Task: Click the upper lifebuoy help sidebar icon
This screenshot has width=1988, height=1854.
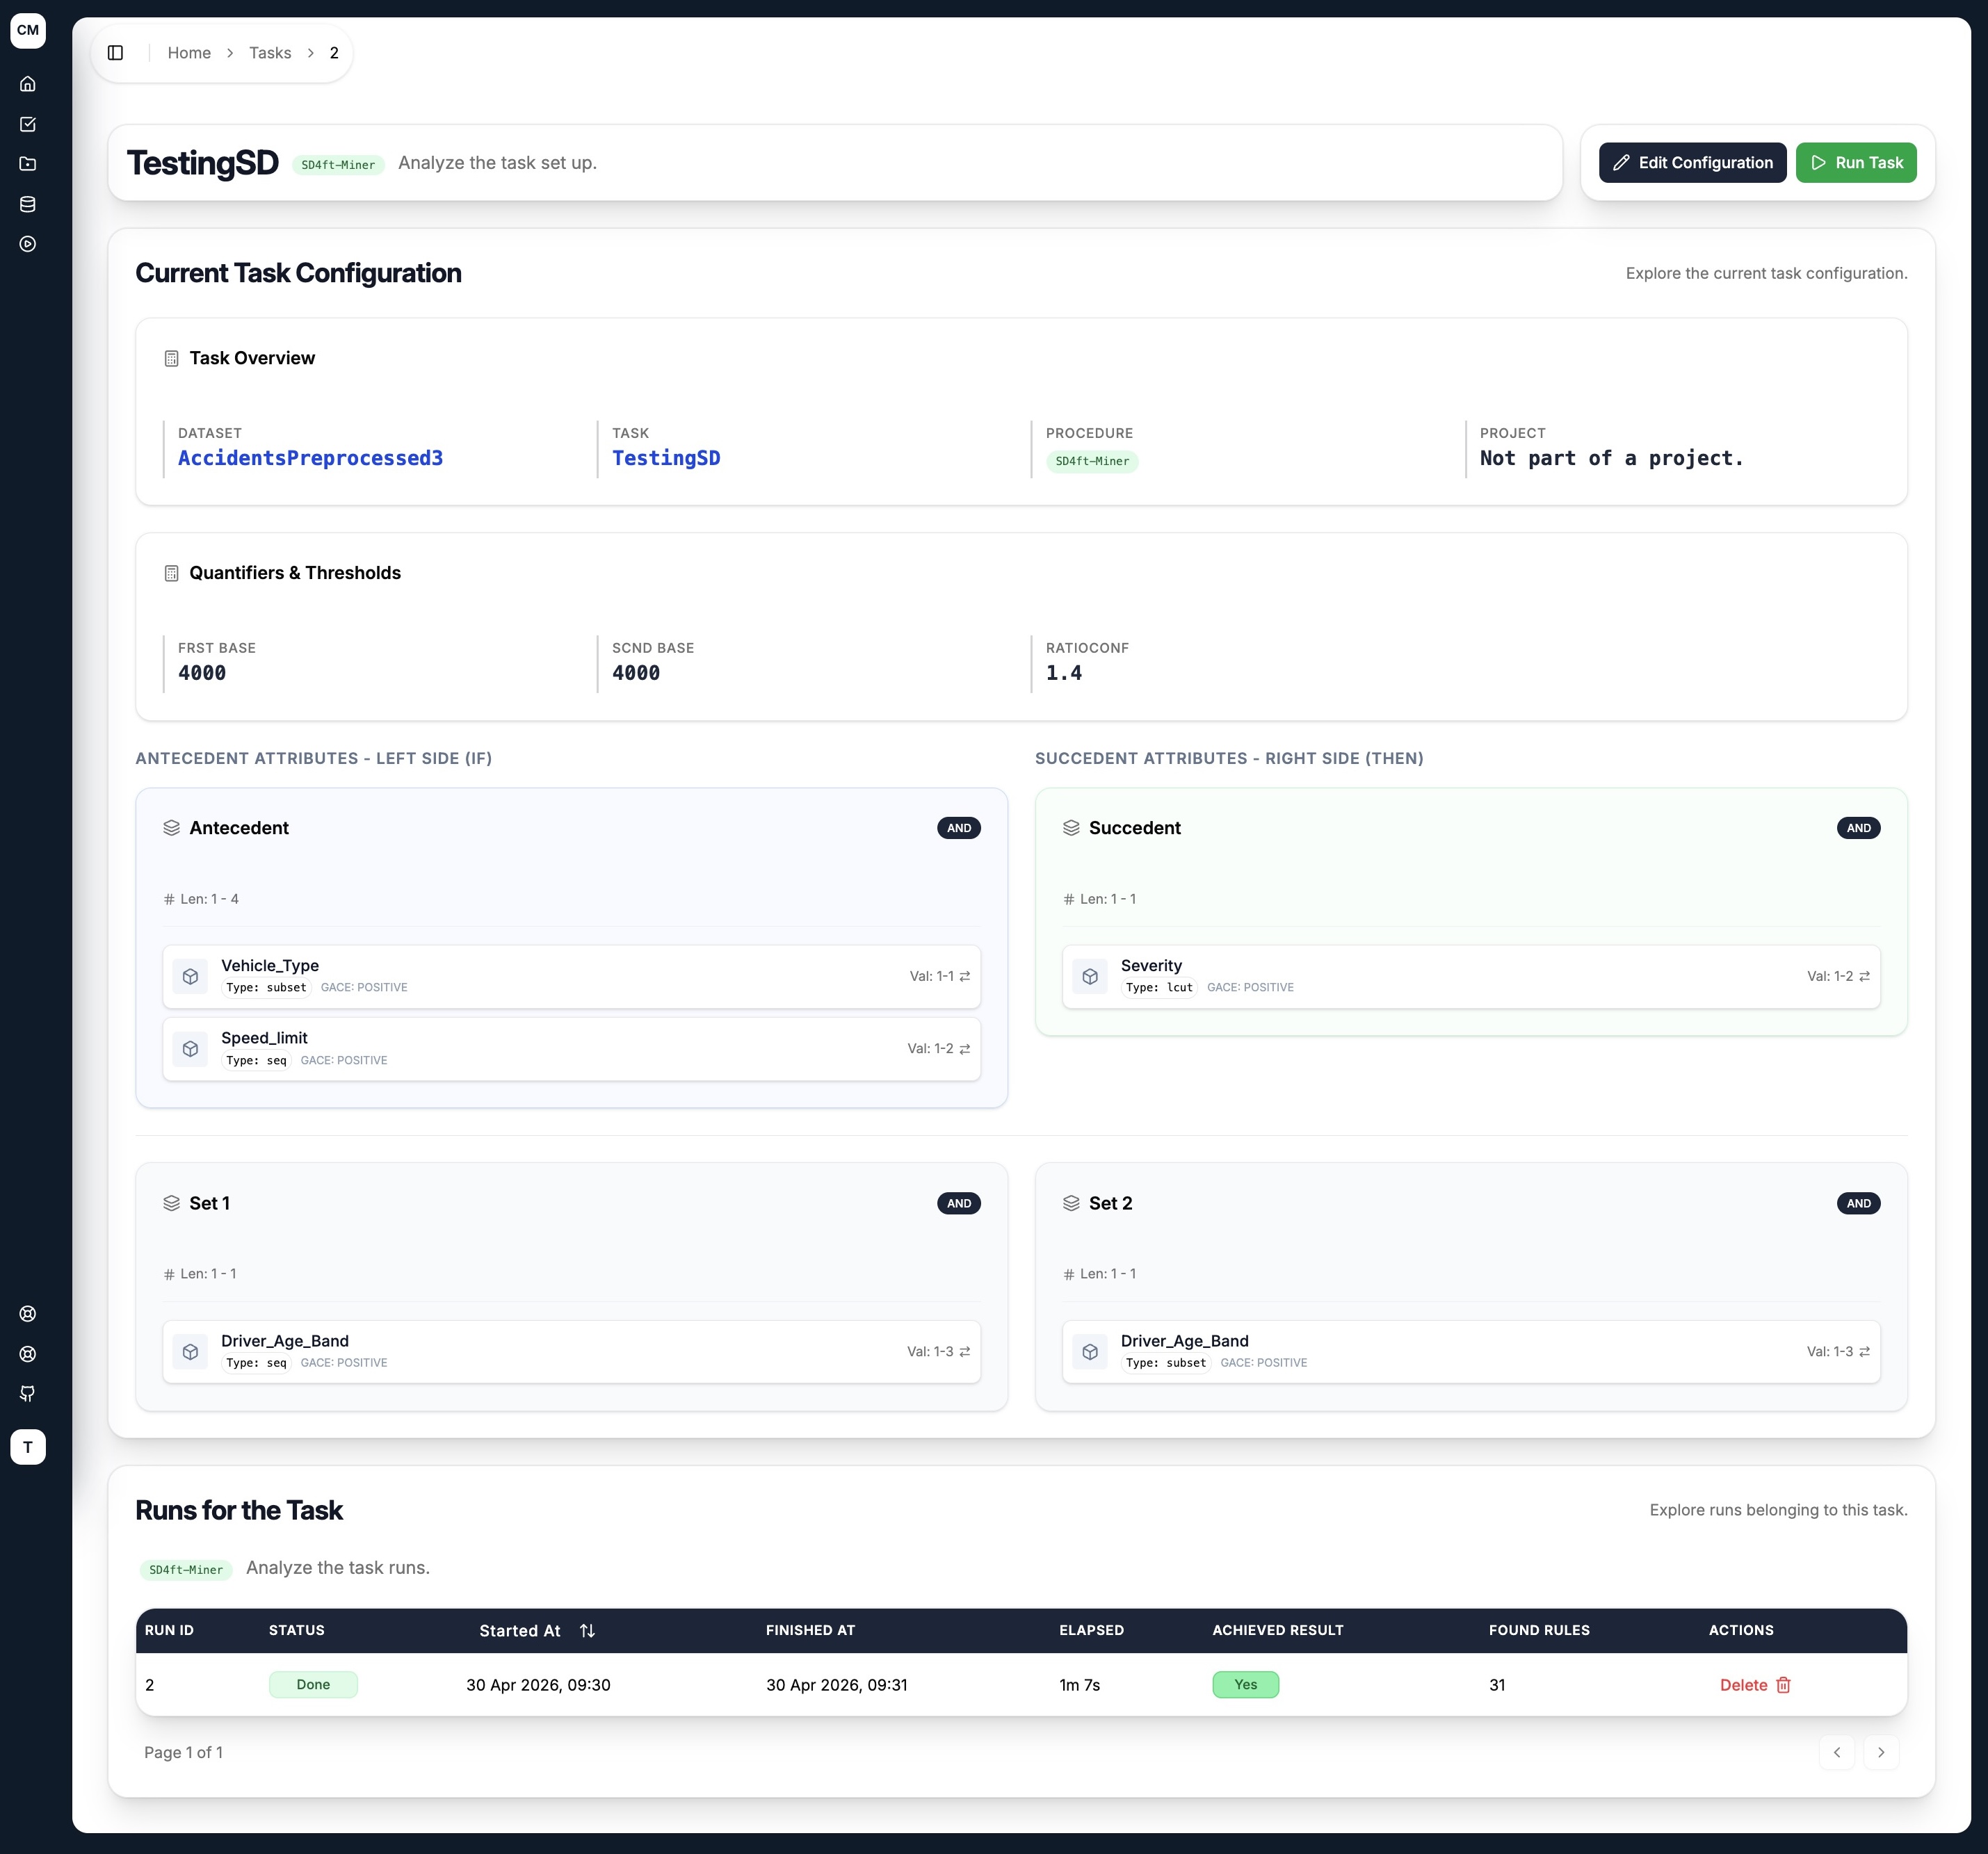Action: tap(28, 1314)
